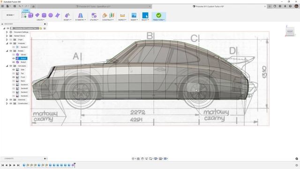Click the Form contextual tab

tap(26, 10)
